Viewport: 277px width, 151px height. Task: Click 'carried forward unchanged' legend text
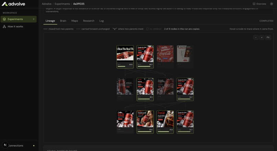pyautogui.click(x=96, y=29)
